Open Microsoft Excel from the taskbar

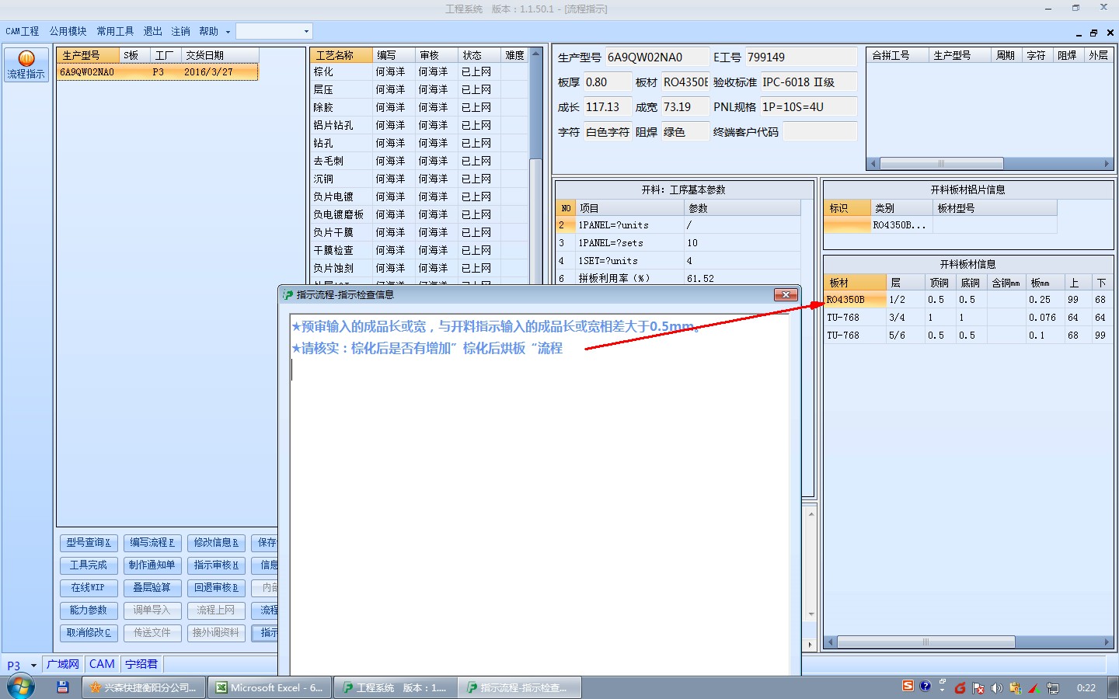point(270,687)
